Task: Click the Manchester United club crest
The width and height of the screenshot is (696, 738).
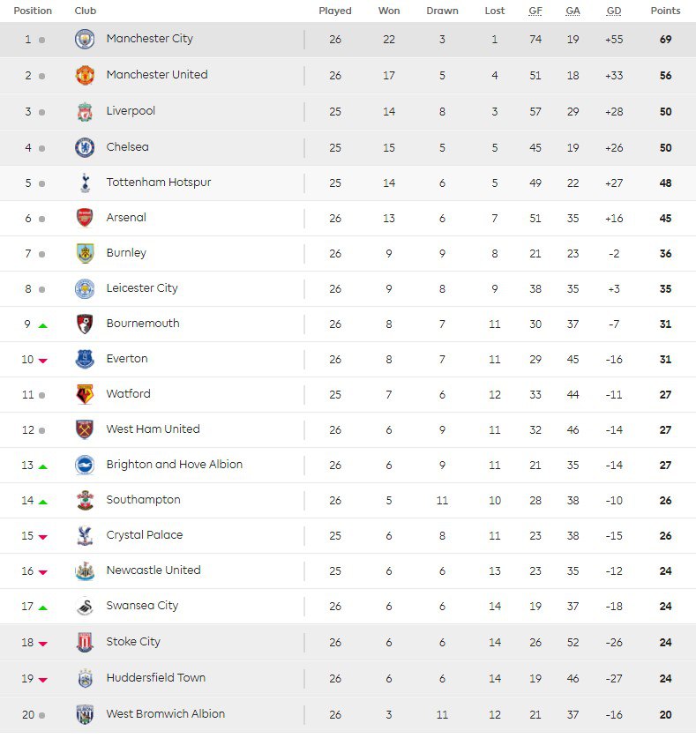Action: (x=85, y=75)
